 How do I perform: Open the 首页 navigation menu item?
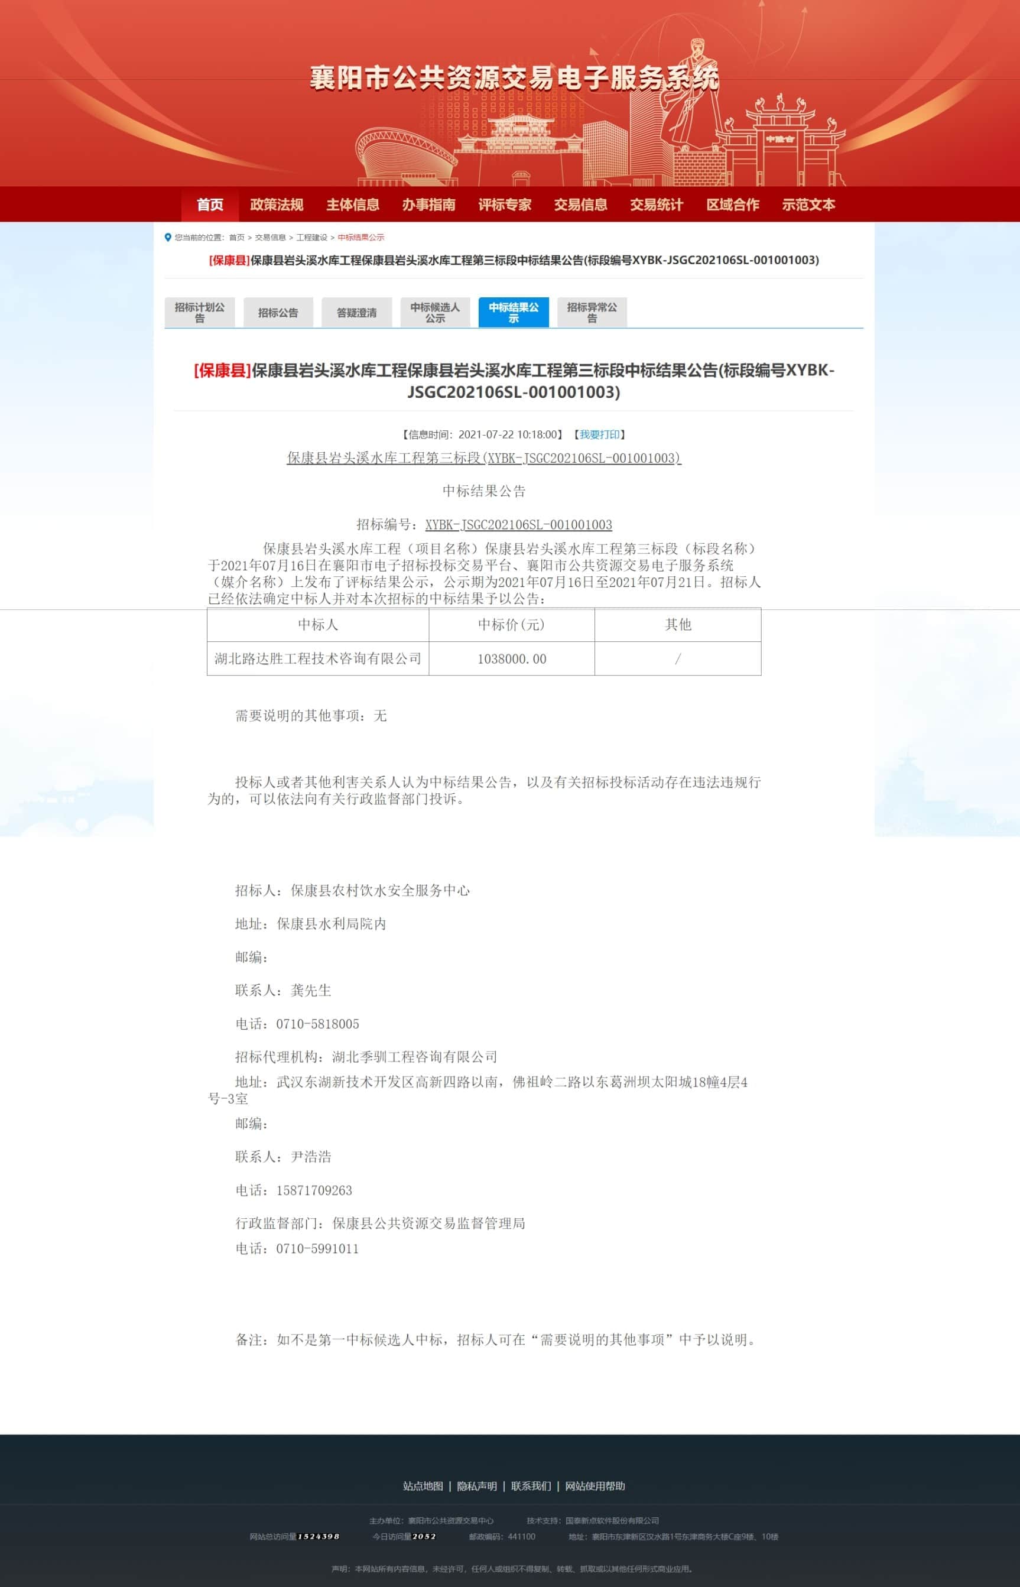(210, 205)
